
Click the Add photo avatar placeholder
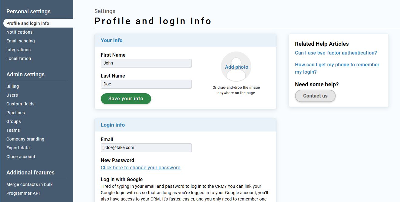click(x=236, y=67)
